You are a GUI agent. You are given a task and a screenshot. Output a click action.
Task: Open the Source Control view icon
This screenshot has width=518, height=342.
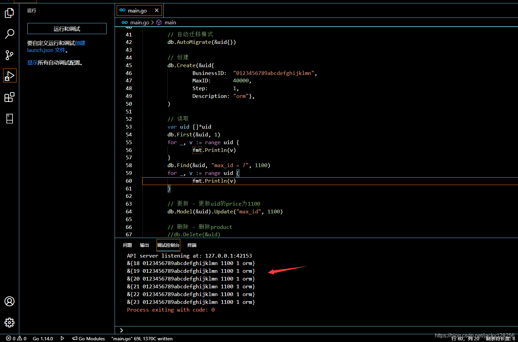9,55
